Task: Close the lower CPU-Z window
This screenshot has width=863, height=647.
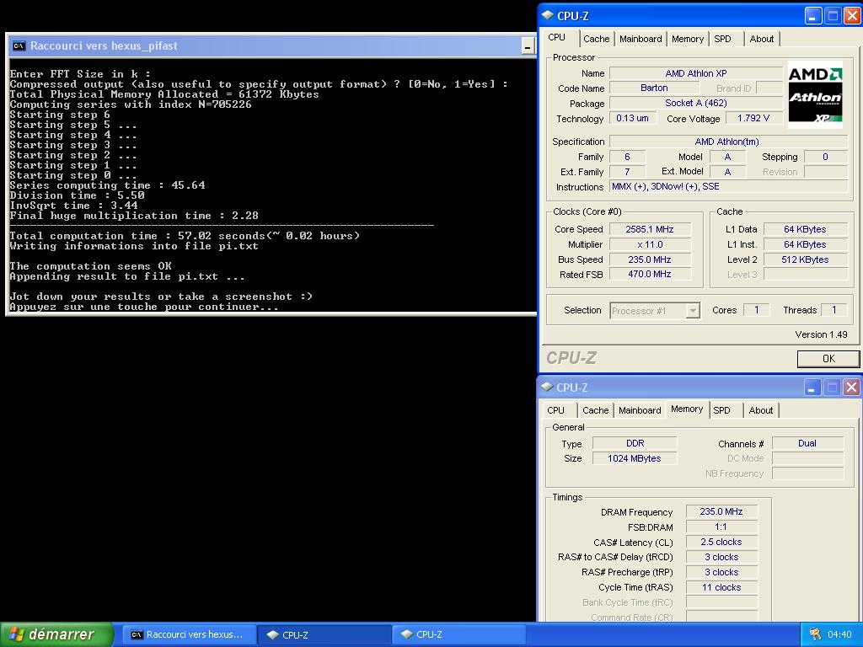Action: [851, 388]
